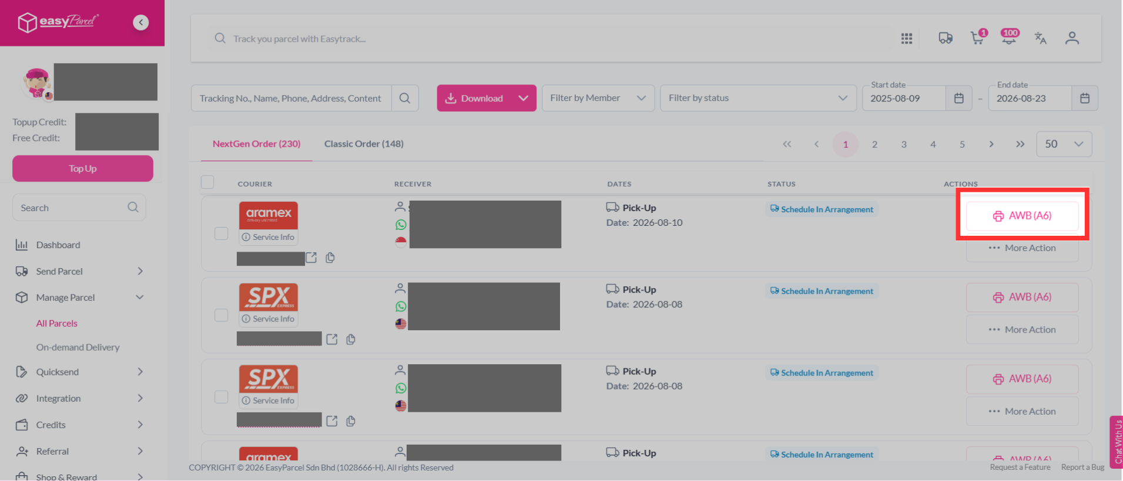Viewport: 1123px width, 481px height.
Task: Click the EasyParcel logo
Action: [x=58, y=22]
